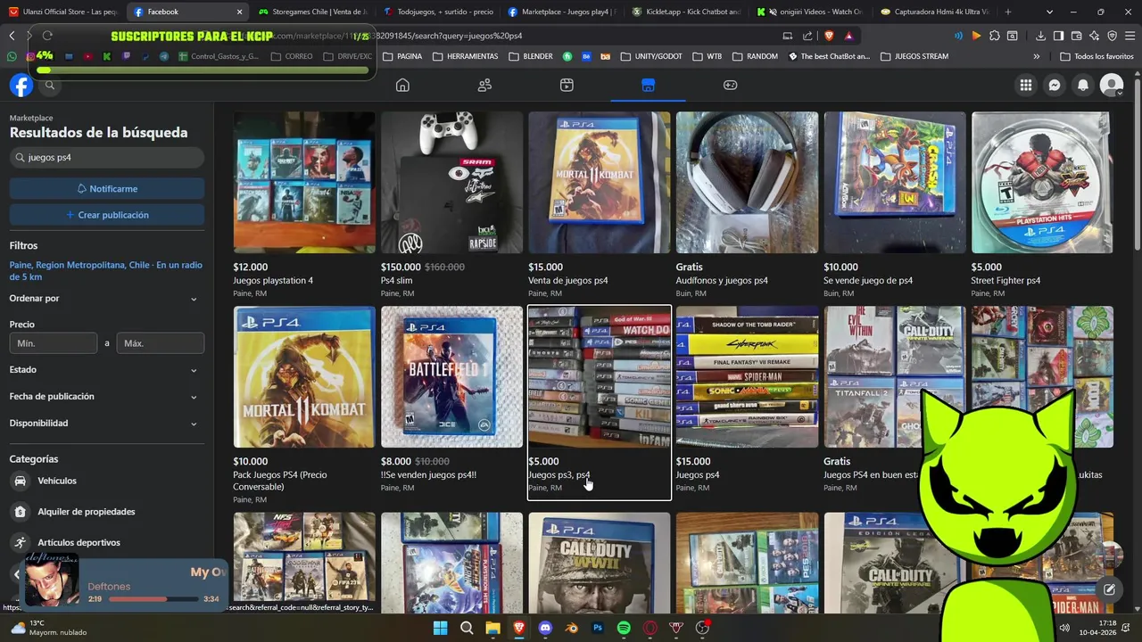The height and width of the screenshot is (642, 1142).
Task: Open the Artículos deportivos category icon
Action: pos(20,542)
